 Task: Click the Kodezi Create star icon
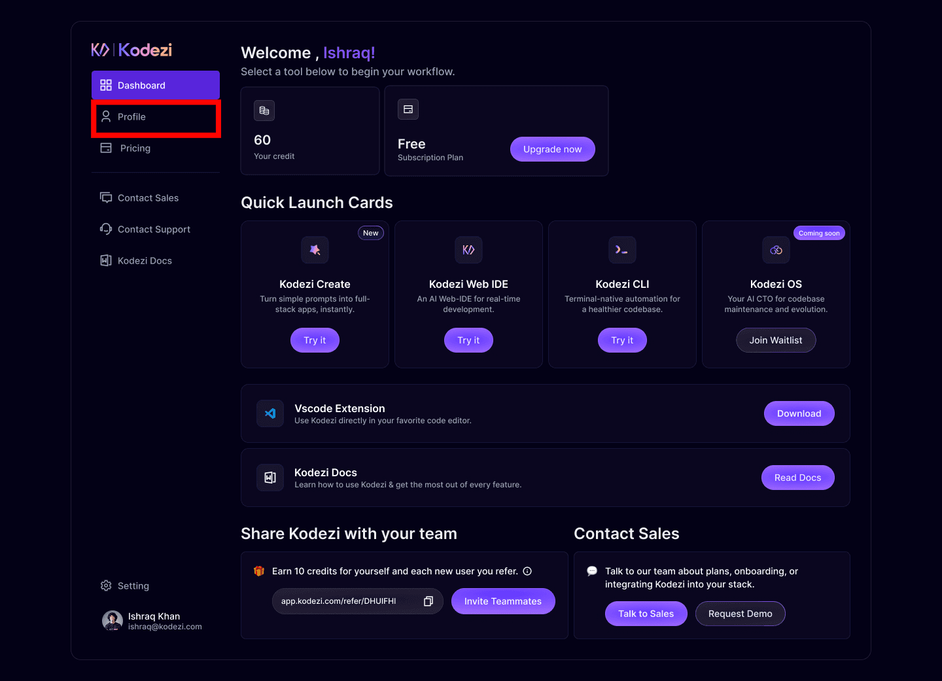point(315,250)
